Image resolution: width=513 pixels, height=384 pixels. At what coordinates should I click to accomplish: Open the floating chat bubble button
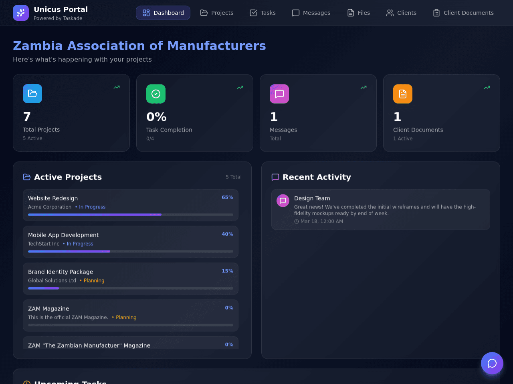pyautogui.click(x=492, y=363)
